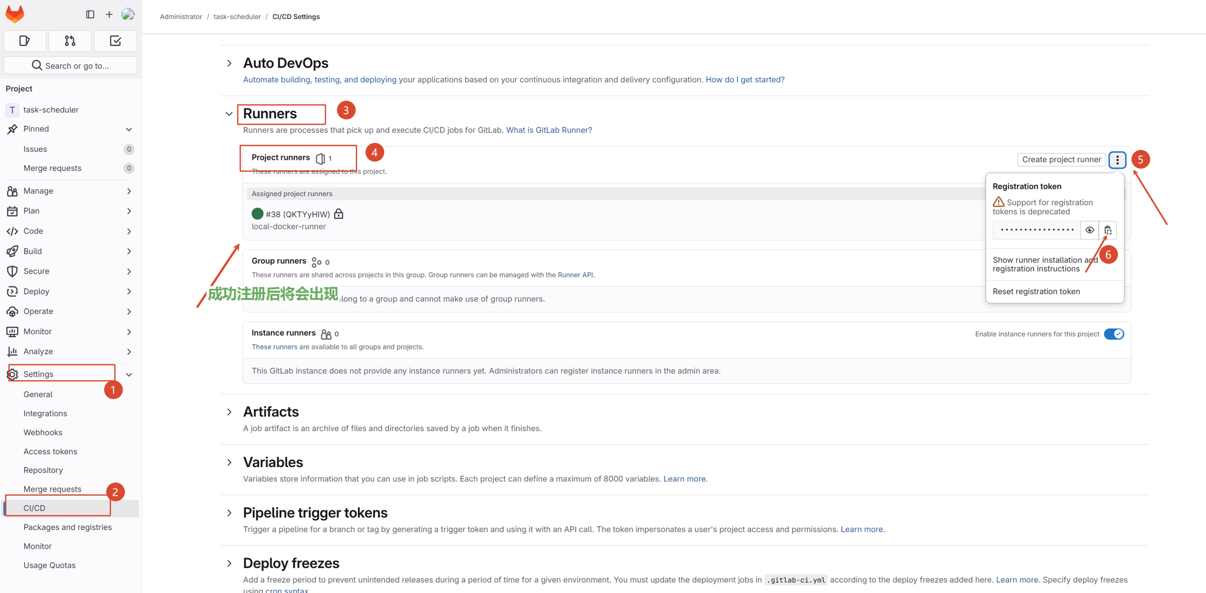Viewport: 1206px width, 593px height.
Task: Select the CI/CD settings item
Action: coord(71,508)
